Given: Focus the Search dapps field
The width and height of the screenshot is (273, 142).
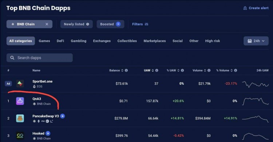Looking at the screenshot, I should pyautogui.click(x=40, y=58).
